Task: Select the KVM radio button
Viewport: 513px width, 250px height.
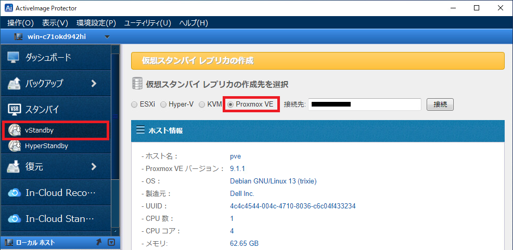Action: coord(202,104)
